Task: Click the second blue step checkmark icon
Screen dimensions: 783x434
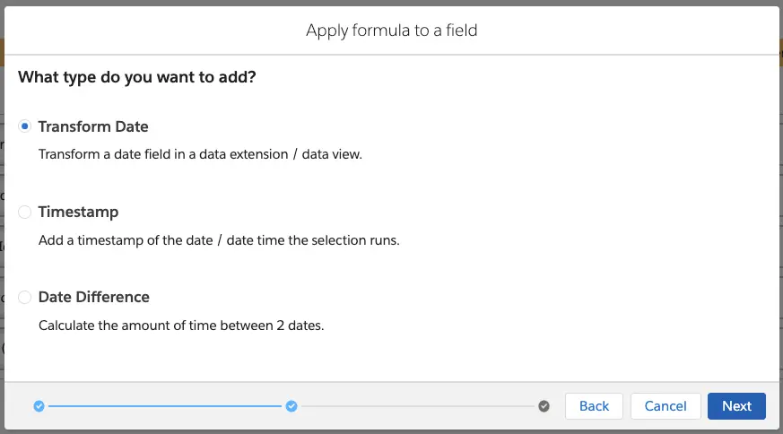Action: pyautogui.click(x=291, y=406)
